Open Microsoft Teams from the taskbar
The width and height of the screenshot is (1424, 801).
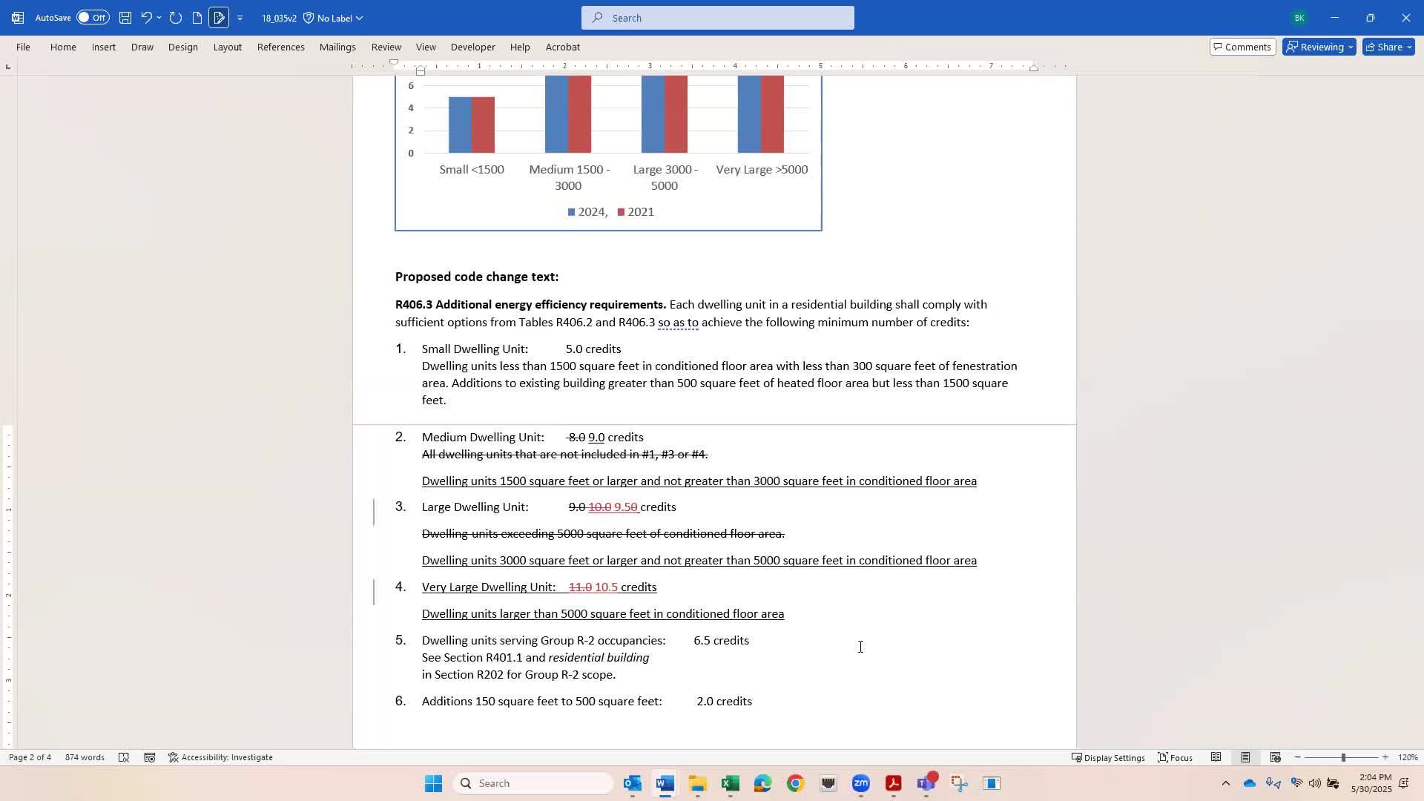pyautogui.click(x=926, y=783)
